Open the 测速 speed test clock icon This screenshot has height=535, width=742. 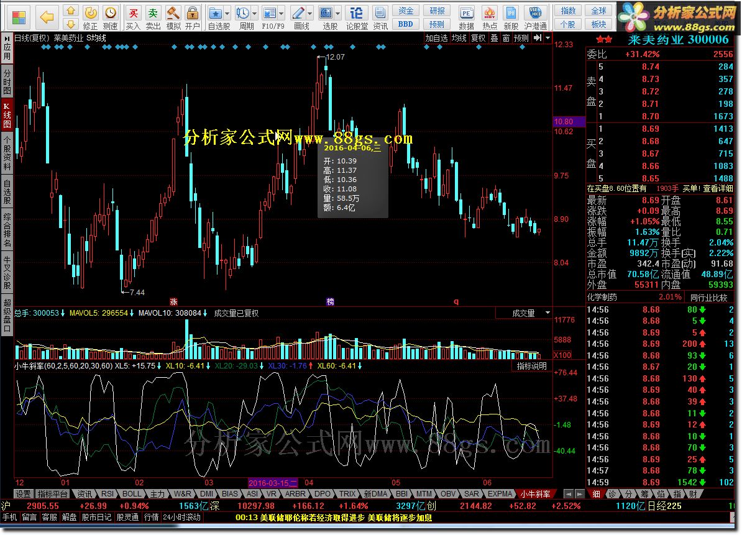click(x=110, y=18)
